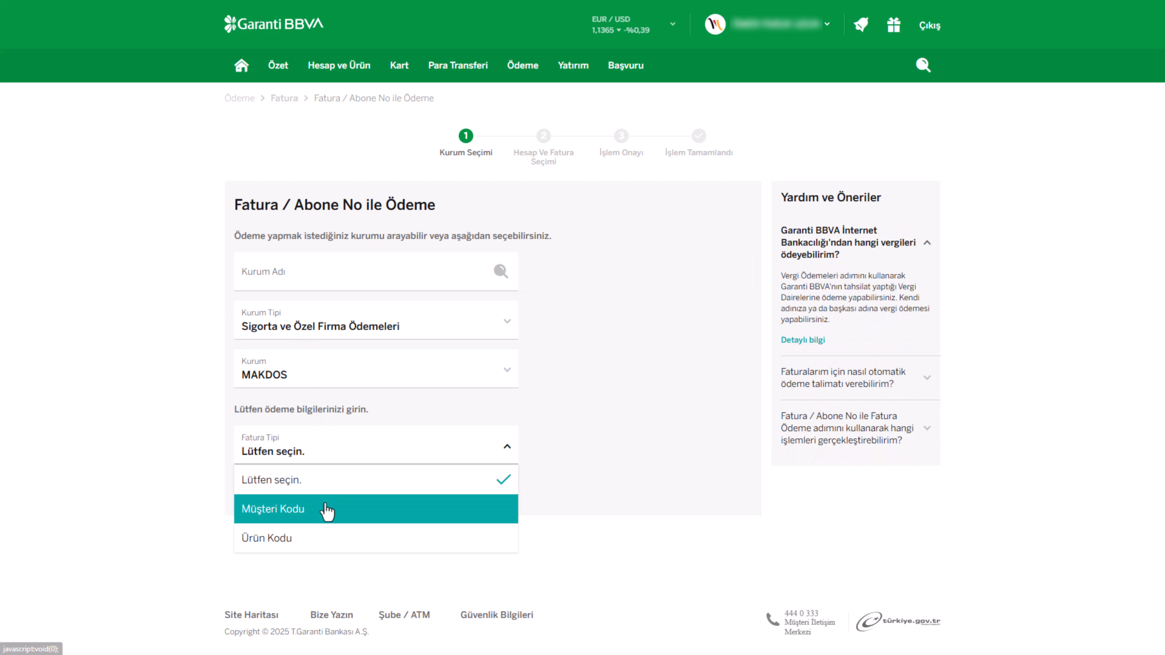The image size is (1165, 655).
Task: Open the Kurum Tipi dropdown
Action: 376,320
